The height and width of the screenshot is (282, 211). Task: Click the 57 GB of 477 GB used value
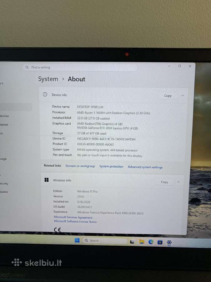[92, 133]
